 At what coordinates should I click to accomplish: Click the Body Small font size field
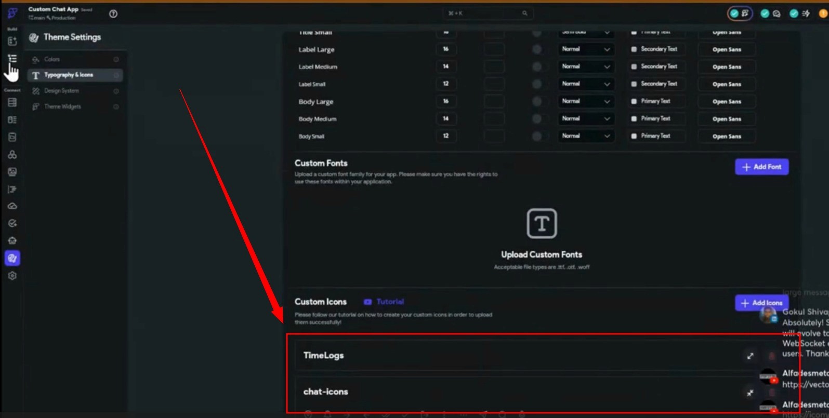(445, 136)
